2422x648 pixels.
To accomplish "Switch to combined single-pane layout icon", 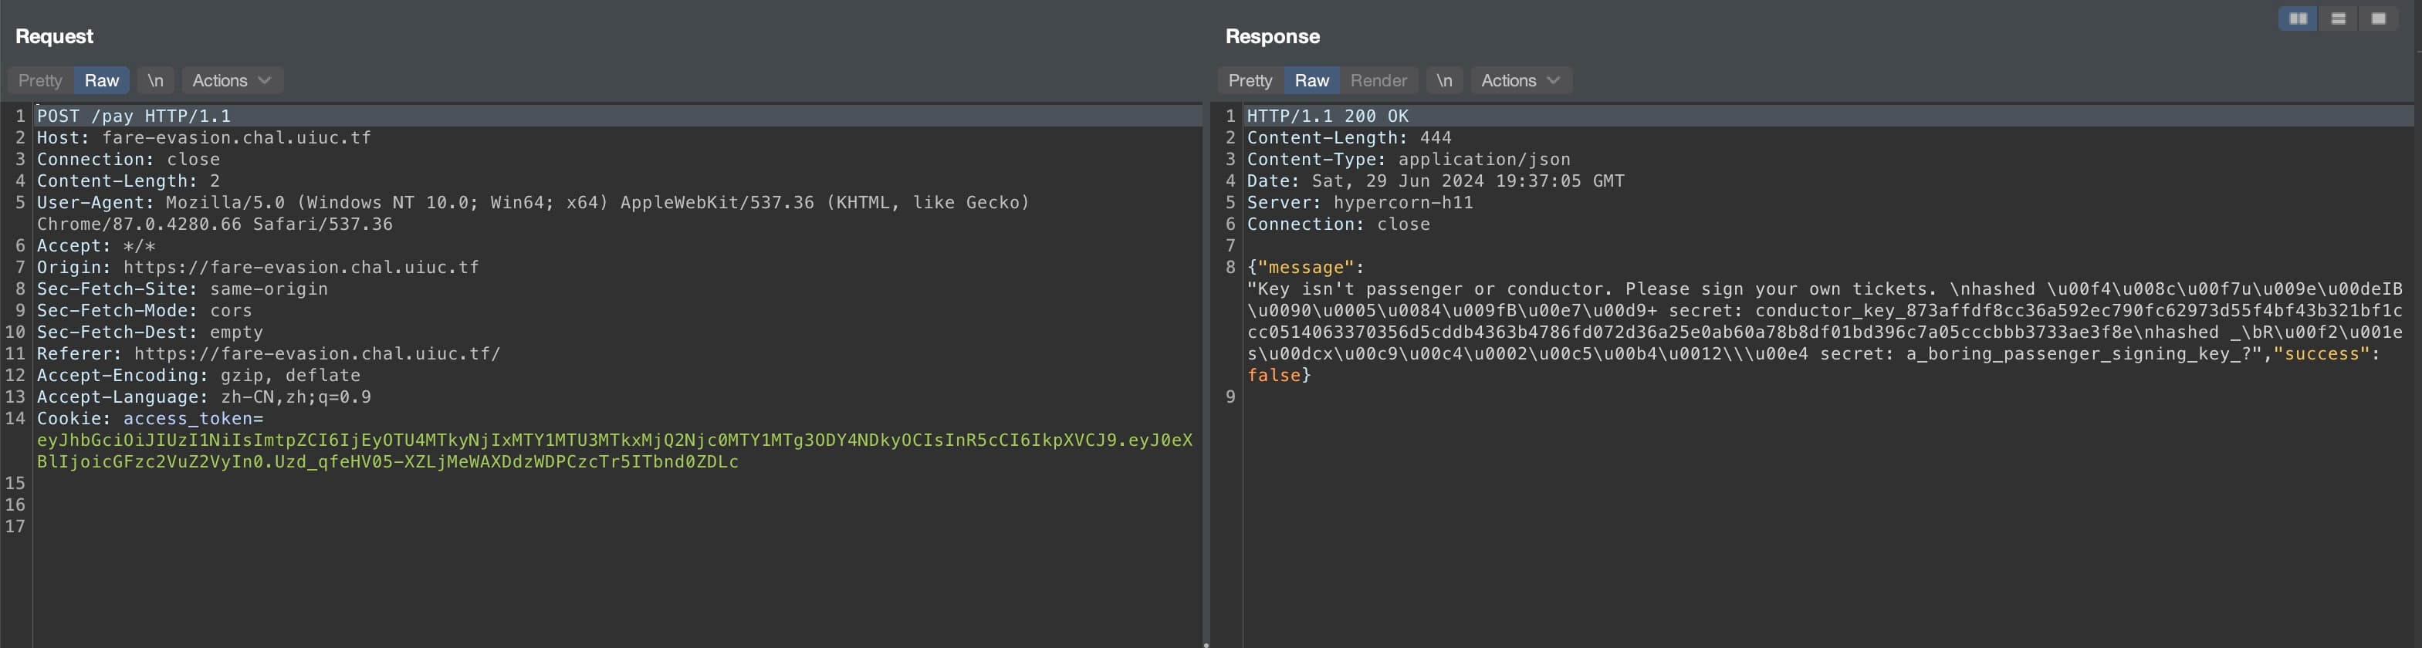I will coord(2378,19).
